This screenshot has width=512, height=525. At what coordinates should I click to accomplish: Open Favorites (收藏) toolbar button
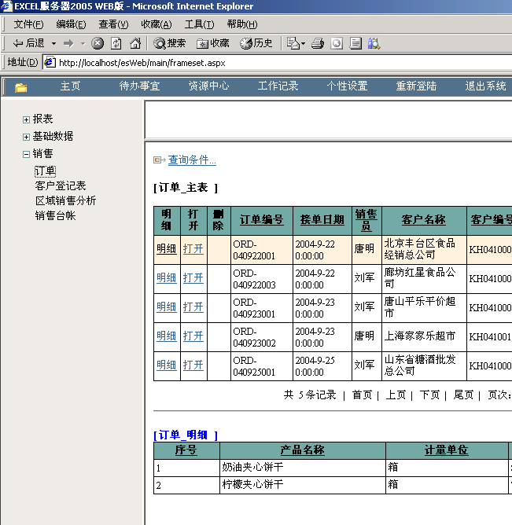212,43
